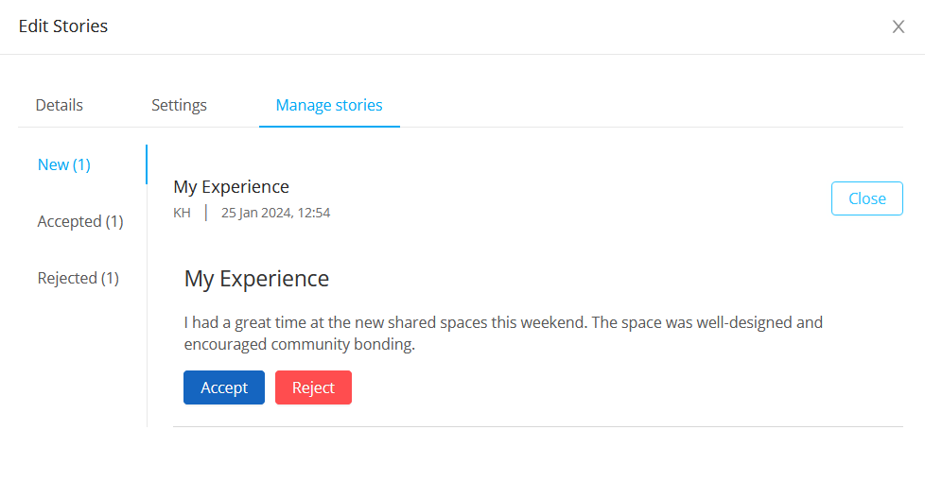Click the story body paragraph text
Viewport: 925px width, 499px height.
pyautogui.click(x=503, y=334)
